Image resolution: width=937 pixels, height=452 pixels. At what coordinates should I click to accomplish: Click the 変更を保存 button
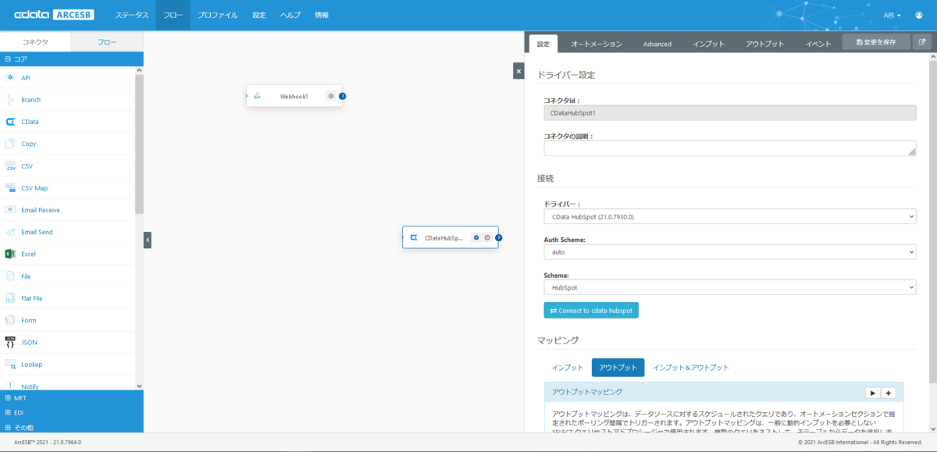click(x=876, y=43)
